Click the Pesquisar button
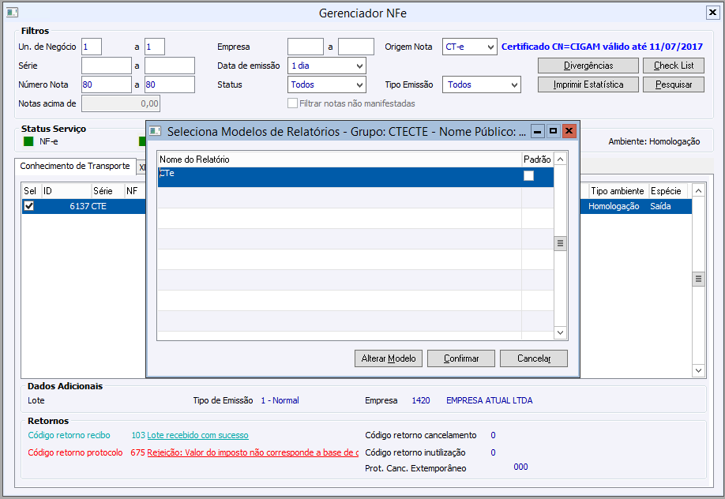This screenshot has height=499, width=725. coord(674,84)
